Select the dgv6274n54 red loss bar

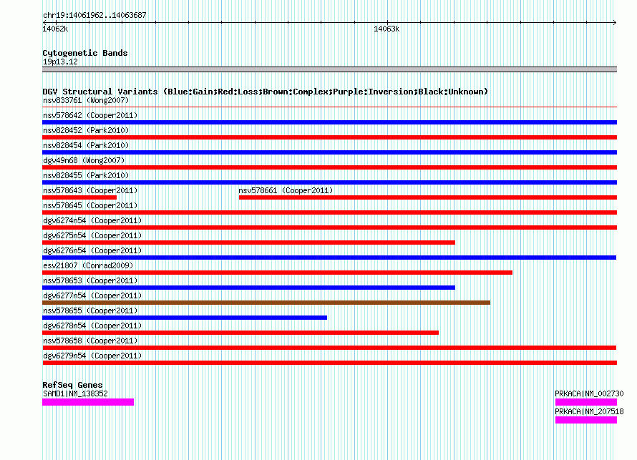[x=329, y=227]
